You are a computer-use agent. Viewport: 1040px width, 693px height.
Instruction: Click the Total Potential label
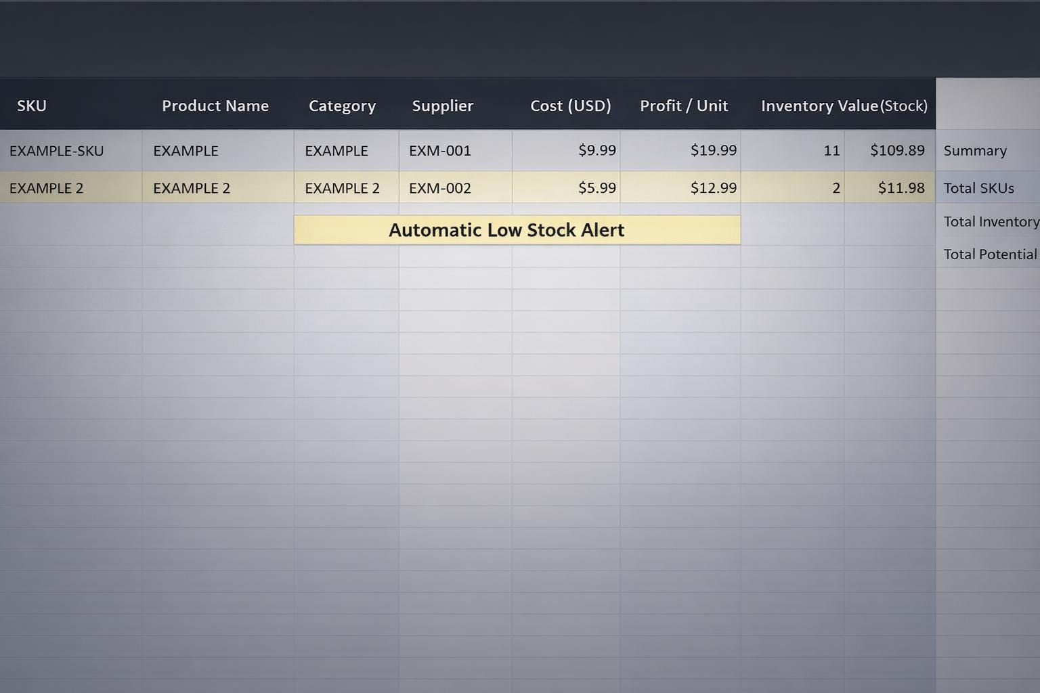991,254
